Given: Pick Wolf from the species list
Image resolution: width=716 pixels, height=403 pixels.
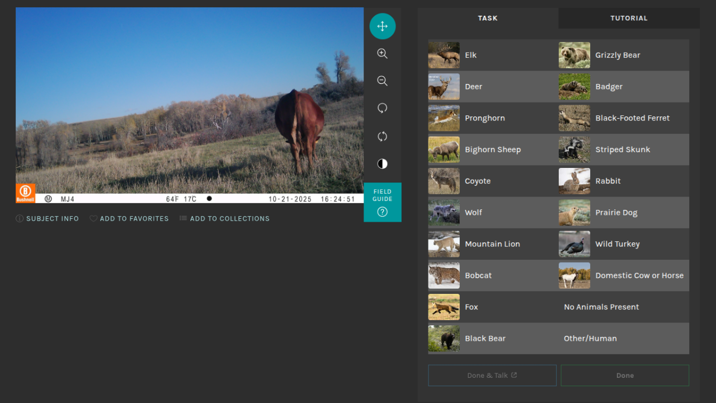Looking at the screenshot, I should click(x=493, y=212).
